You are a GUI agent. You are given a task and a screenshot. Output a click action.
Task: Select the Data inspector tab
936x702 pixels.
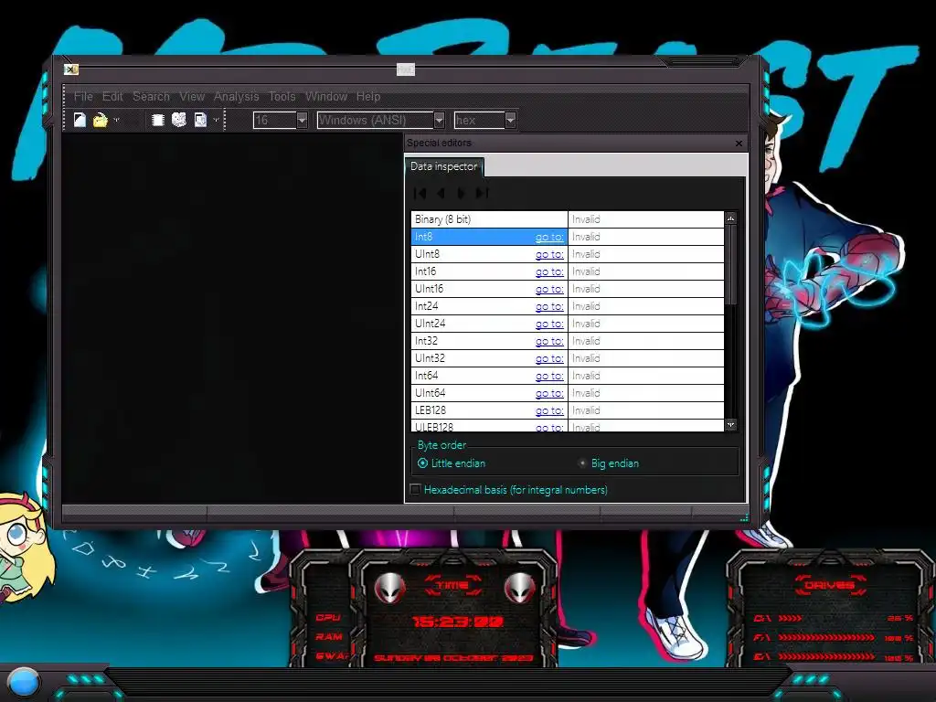tap(443, 166)
